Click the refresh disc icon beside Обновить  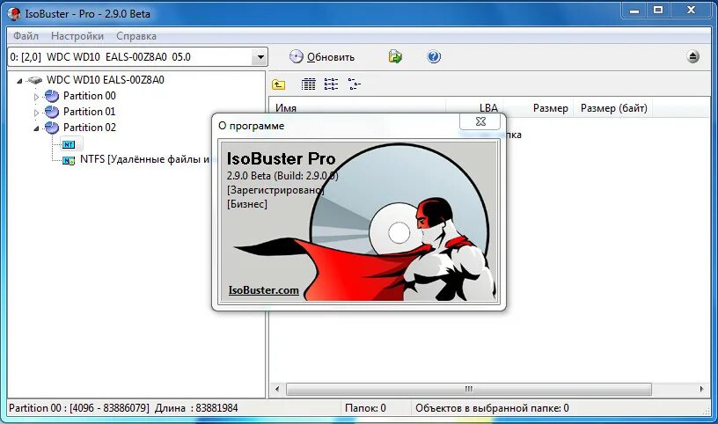tap(297, 57)
